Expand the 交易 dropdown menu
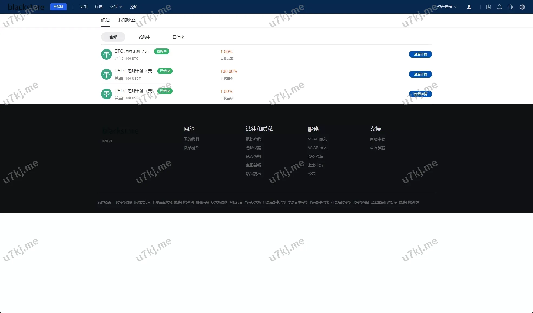 (x=116, y=7)
